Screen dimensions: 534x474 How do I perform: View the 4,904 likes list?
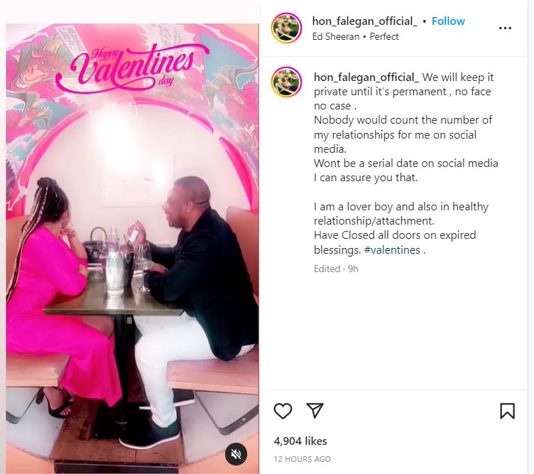300,441
